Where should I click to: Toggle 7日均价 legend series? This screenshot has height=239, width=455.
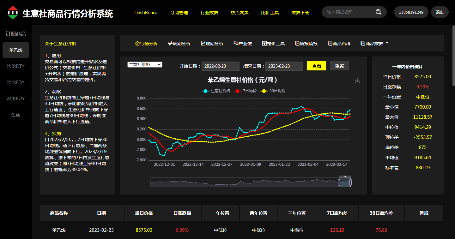pyautogui.click(x=245, y=91)
